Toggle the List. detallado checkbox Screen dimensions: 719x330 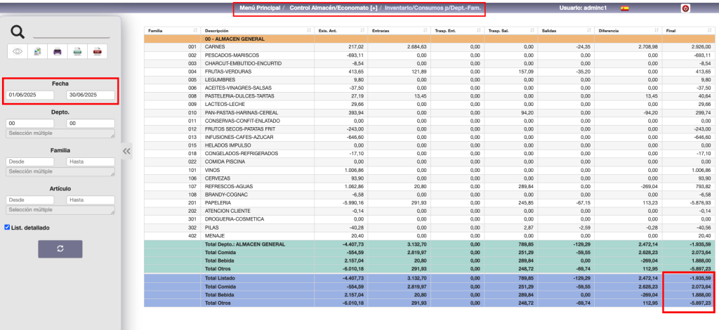pos(8,227)
